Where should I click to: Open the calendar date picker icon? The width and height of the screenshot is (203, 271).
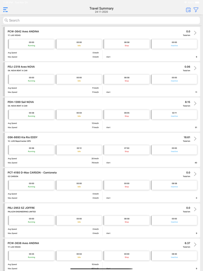point(188,10)
